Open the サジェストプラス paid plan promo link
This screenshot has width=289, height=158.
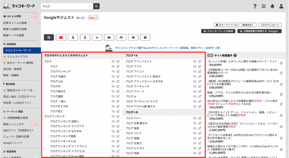click(168, 48)
